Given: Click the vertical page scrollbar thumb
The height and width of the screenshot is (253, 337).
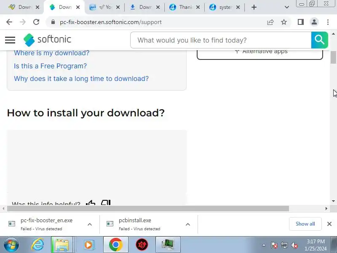Looking at the screenshot, I should click(x=333, y=57).
